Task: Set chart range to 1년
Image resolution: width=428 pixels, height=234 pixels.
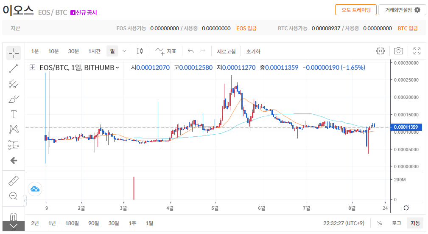Action: [x=52, y=223]
